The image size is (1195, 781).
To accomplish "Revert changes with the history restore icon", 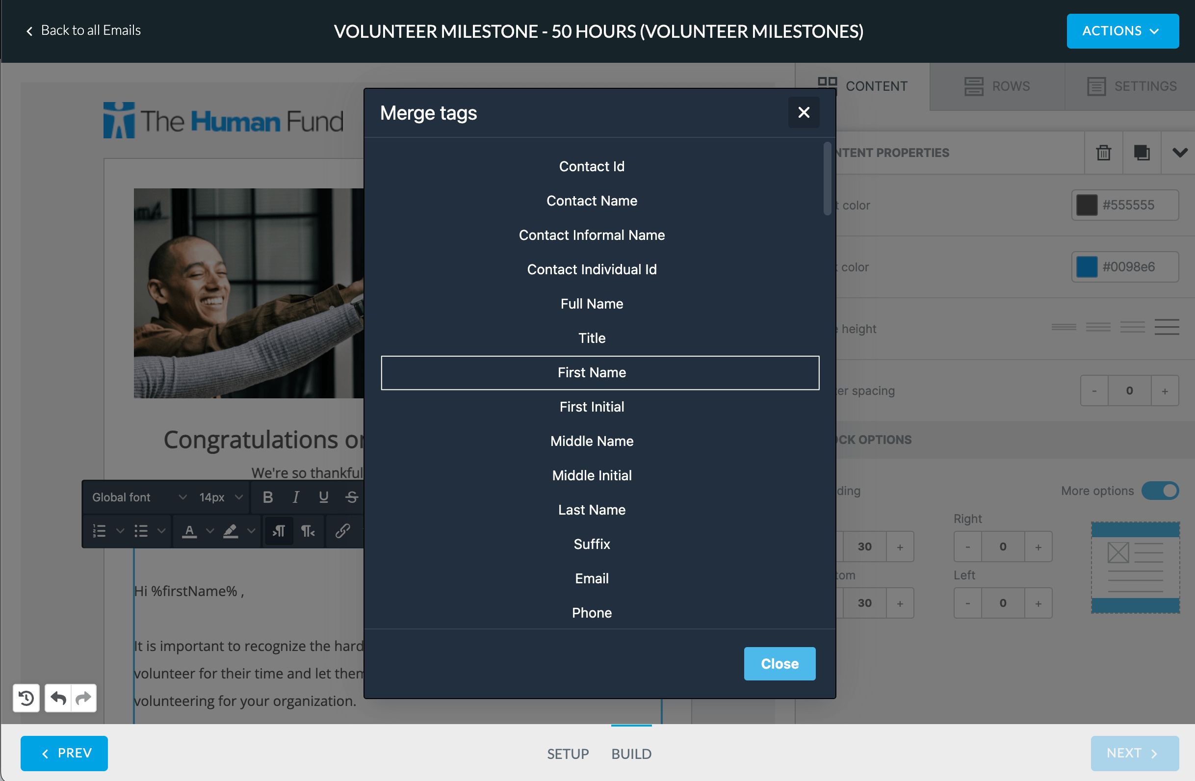I will [26, 698].
